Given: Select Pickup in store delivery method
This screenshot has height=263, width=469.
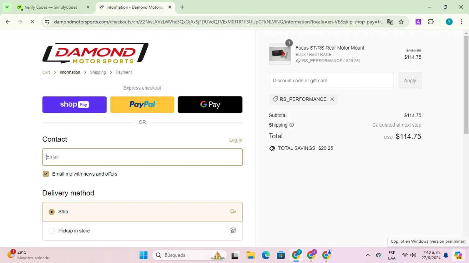Looking at the screenshot, I should [x=142, y=231].
